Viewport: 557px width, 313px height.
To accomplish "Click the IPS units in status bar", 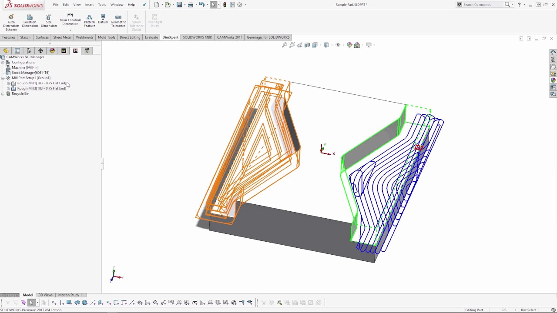I will (504, 310).
